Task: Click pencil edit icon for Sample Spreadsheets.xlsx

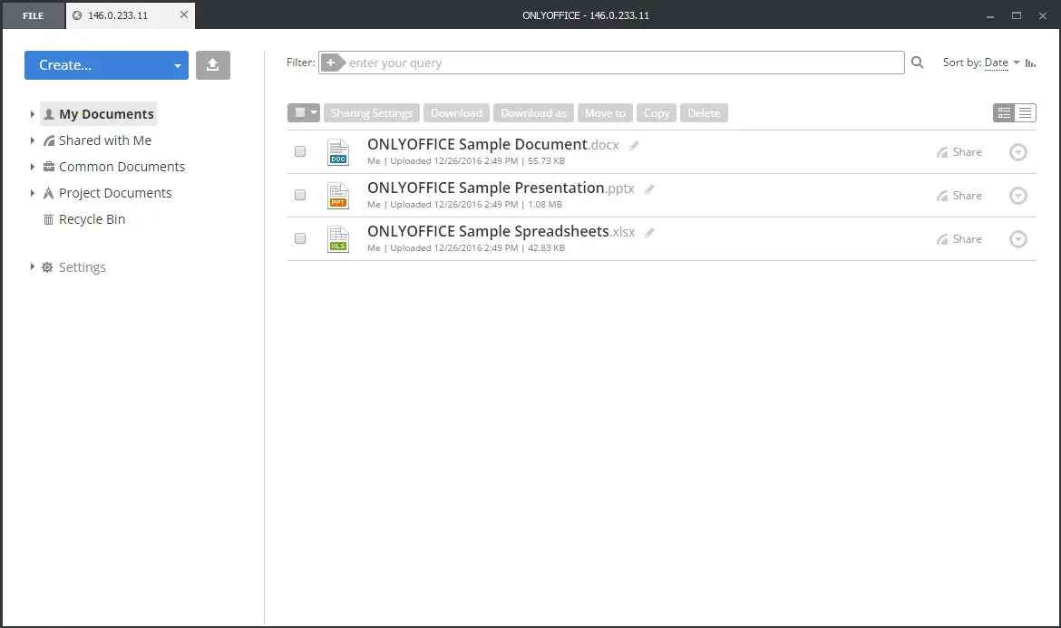Action: click(649, 233)
